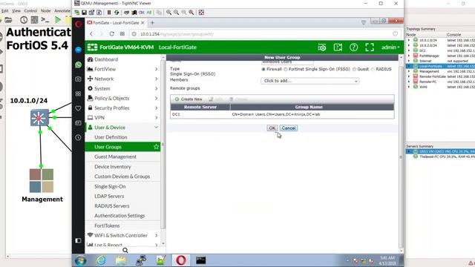Click the FortiGate CLI console icon in header
Image resolution: width=475 pixels, height=267 pixels.
pyautogui.click(x=322, y=47)
